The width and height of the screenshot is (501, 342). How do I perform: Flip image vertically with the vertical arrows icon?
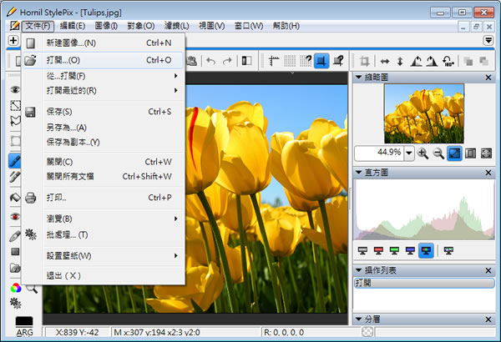pos(400,61)
